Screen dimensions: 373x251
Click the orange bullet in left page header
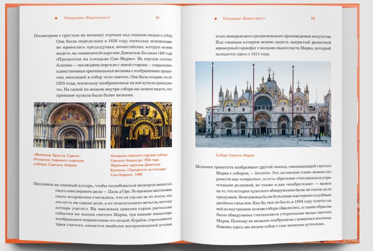(56, 18)
